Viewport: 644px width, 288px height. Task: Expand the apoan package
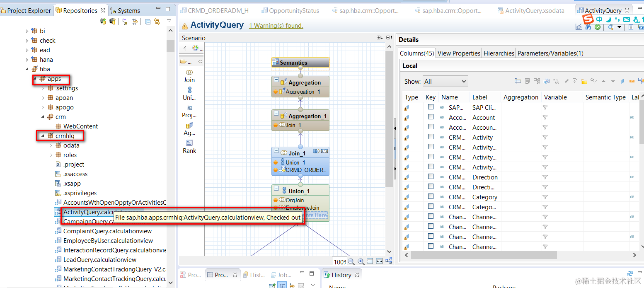pos(43,98)
